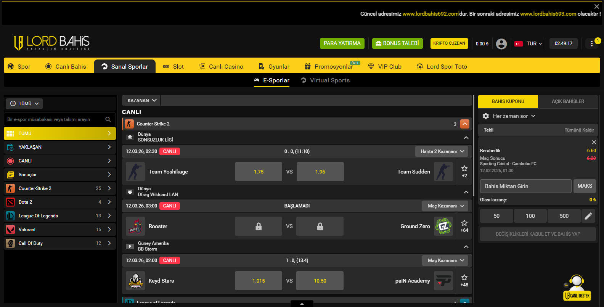Open bet slip settings gear icon
Screen dimensions: 604x307
486,116
